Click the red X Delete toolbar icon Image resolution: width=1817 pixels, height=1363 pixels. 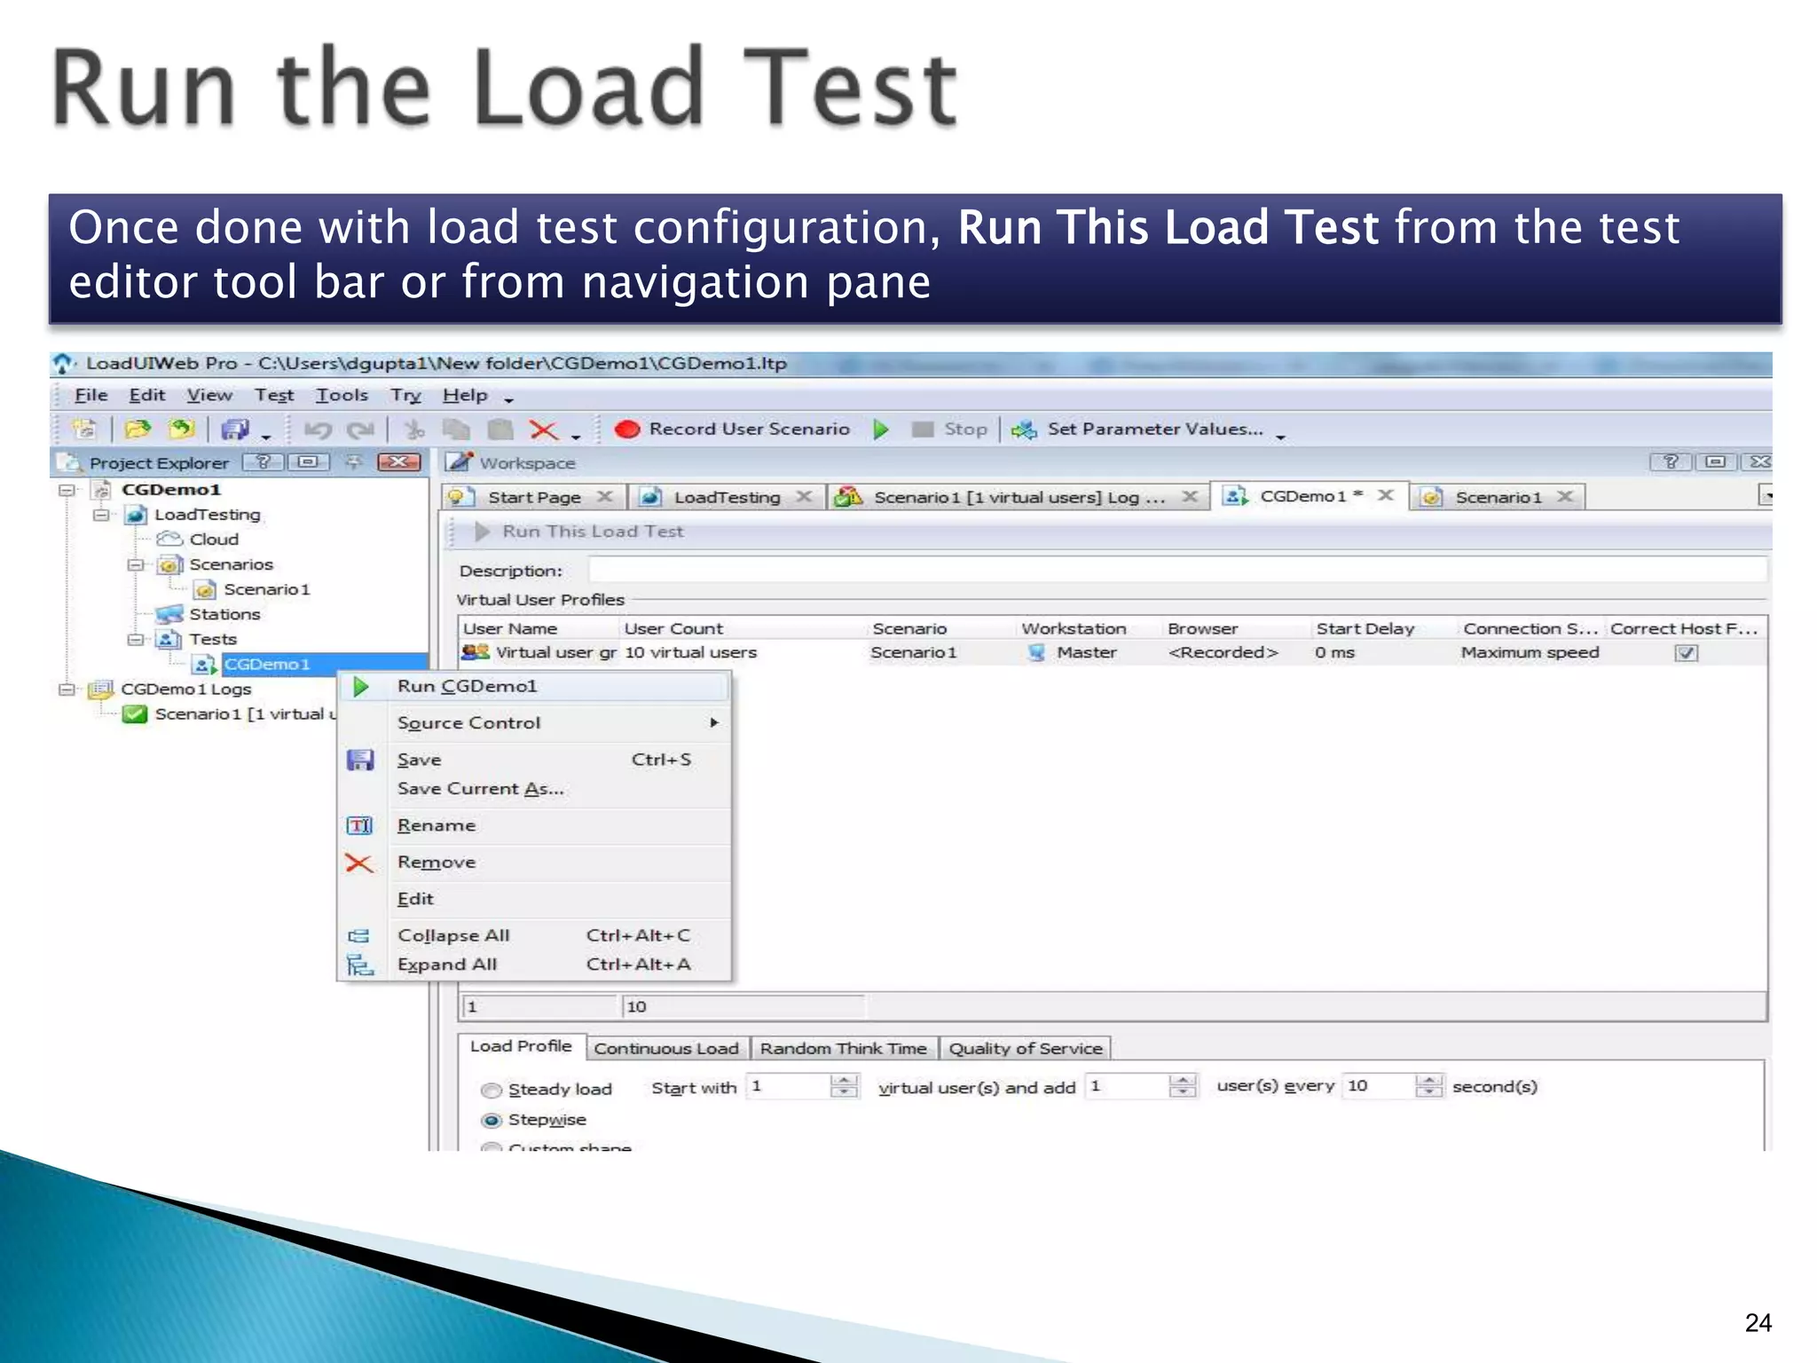pos(543,430)
